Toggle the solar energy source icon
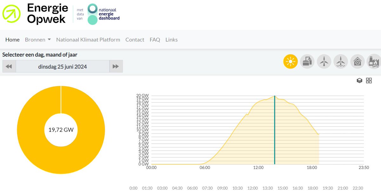 [x=291, y=61]
